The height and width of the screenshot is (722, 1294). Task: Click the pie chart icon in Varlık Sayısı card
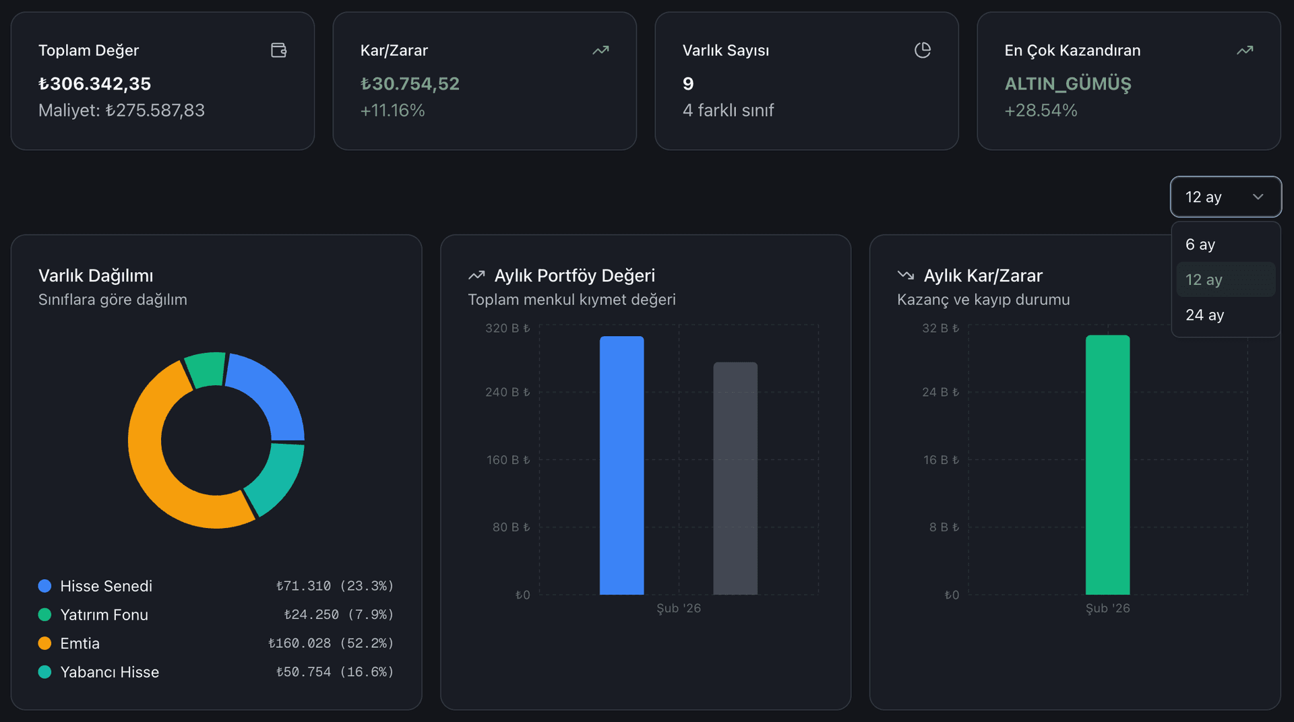coord(922,51)
